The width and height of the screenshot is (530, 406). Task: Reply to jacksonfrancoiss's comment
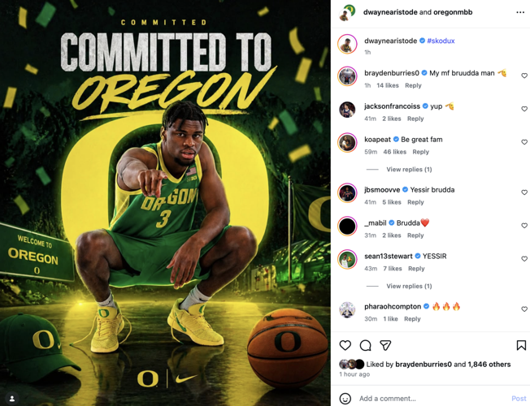[x=415, y=119]
